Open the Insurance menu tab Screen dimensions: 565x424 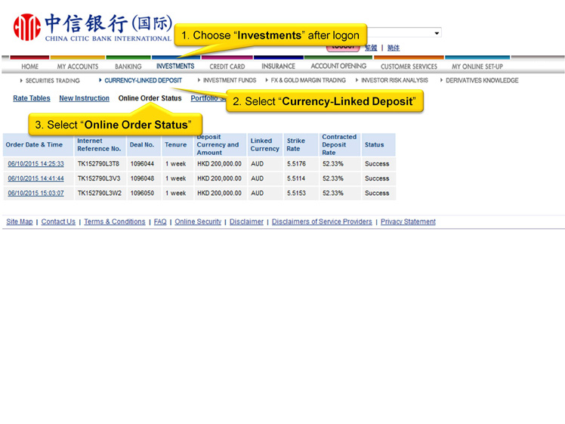[x=278, y=67]
